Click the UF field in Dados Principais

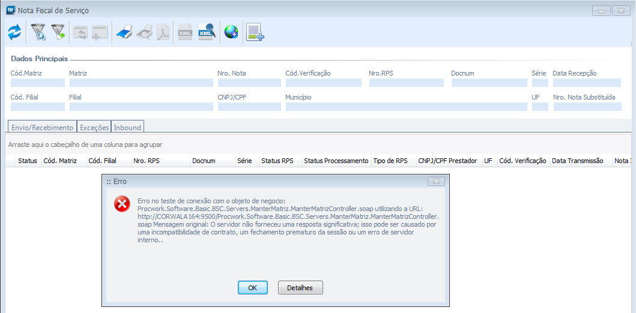540,107
